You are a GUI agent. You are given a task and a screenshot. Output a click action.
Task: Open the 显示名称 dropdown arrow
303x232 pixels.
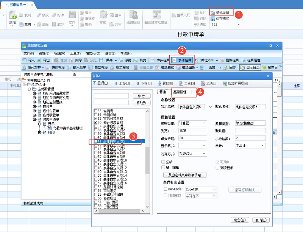pos(211,107)
